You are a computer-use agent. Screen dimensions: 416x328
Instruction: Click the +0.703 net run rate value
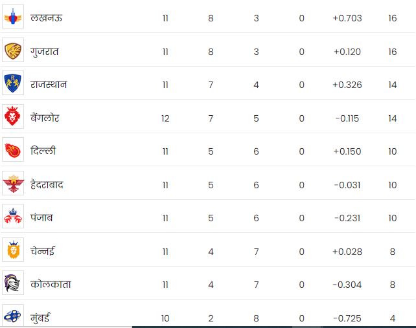[347, 18]
